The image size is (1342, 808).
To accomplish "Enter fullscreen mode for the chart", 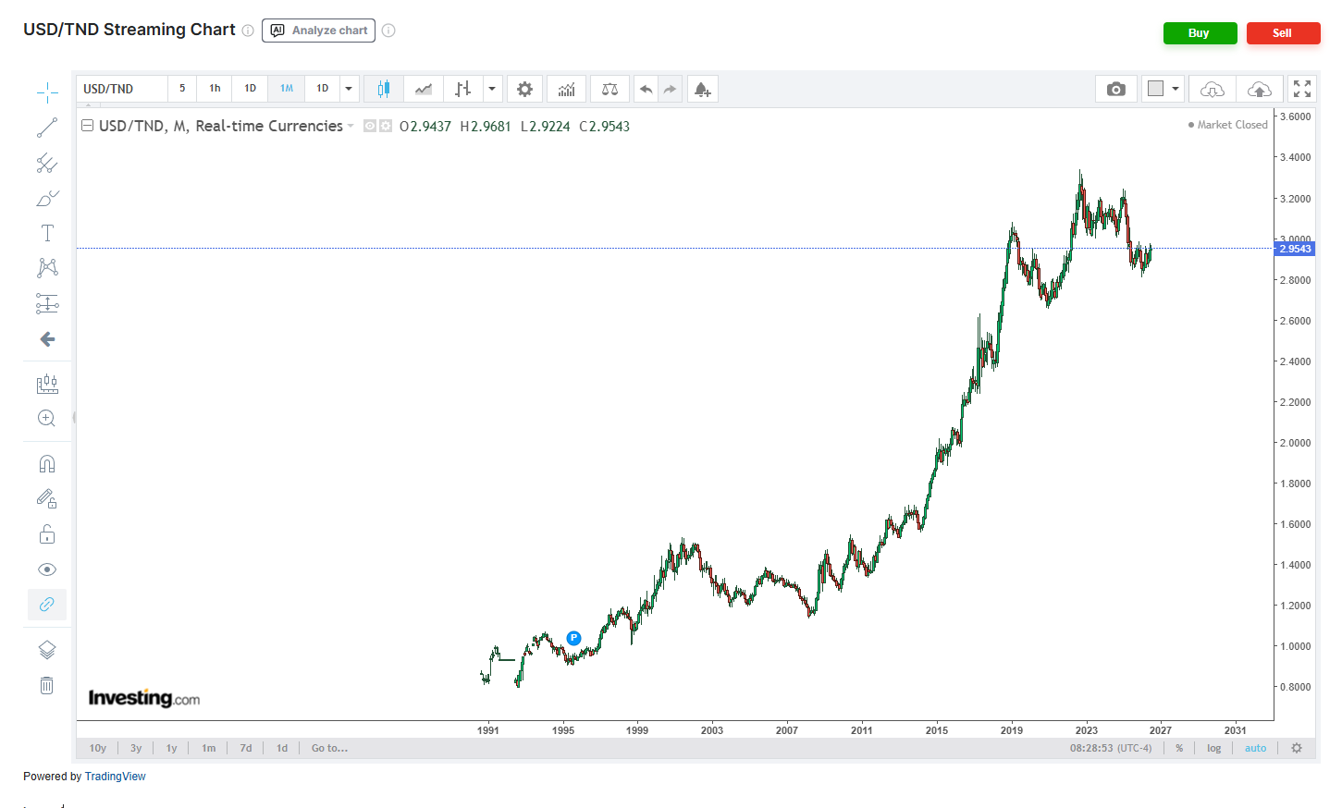I will coord(1302,89).
